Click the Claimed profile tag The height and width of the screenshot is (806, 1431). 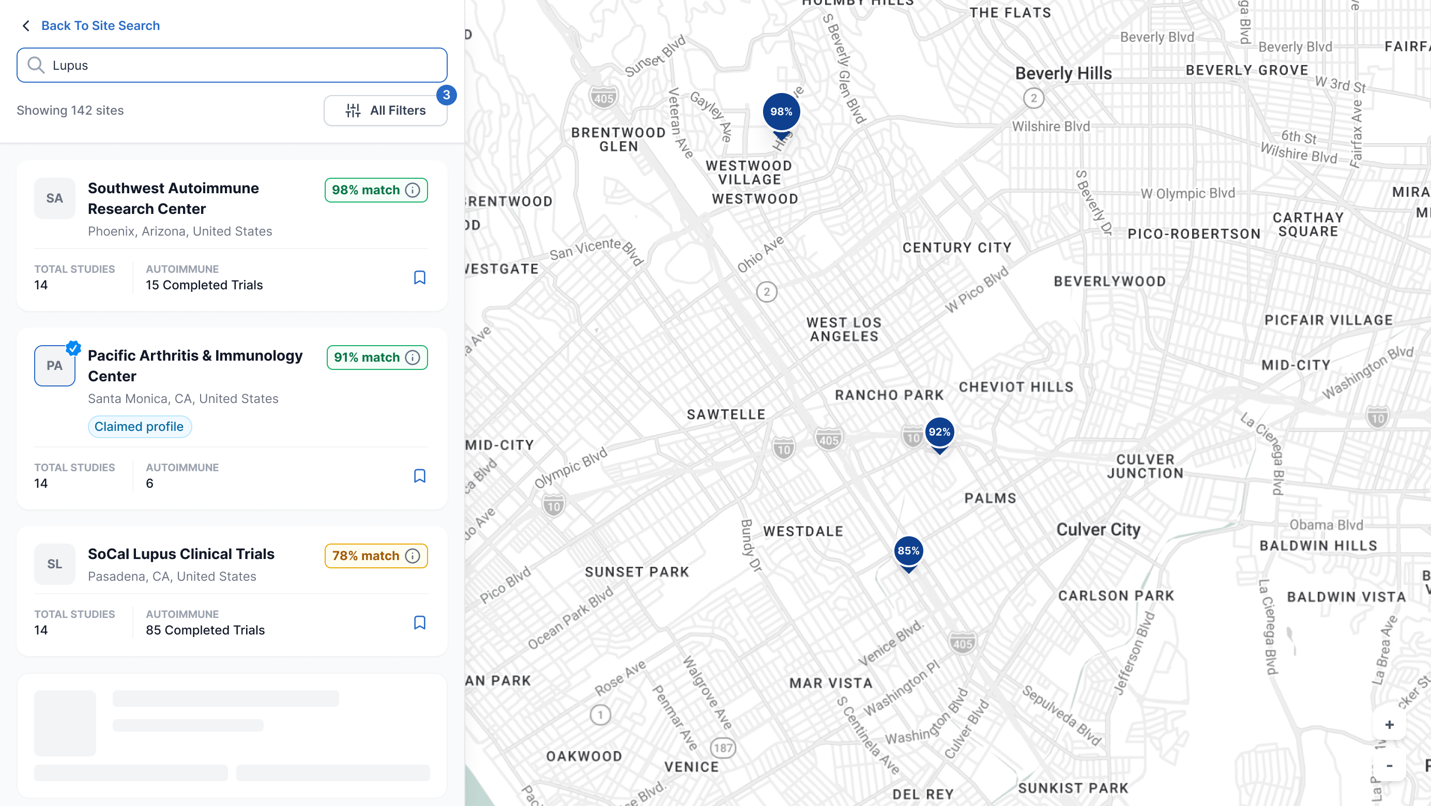click(x=140, y=427)
